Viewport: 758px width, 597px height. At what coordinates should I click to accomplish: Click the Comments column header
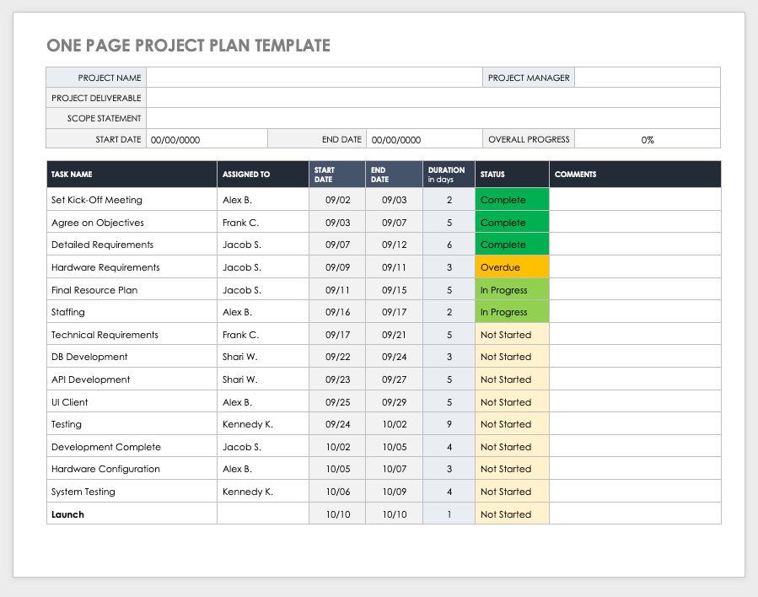tap(635, 175)
